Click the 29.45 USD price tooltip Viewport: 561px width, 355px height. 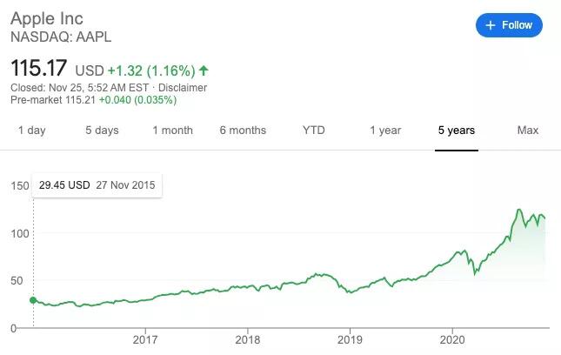tap(97, 185)
